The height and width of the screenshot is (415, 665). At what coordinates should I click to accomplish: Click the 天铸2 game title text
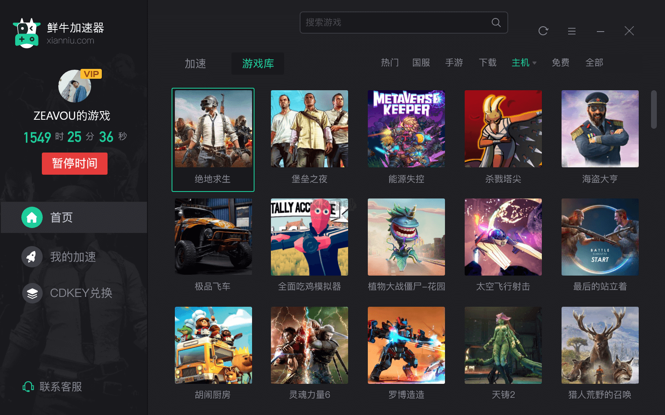503,395
